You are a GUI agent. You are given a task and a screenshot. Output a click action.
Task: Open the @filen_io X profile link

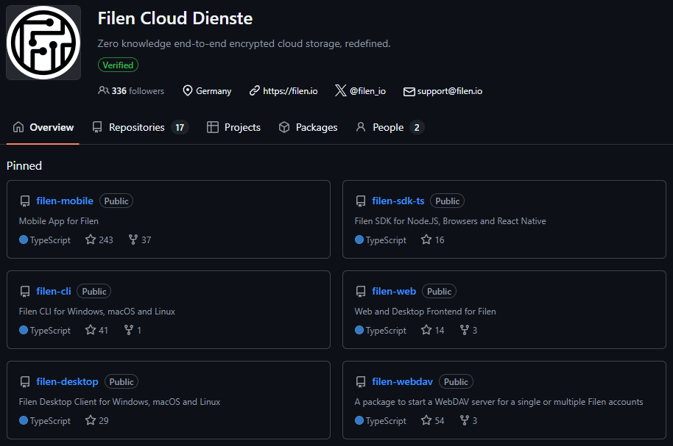pyautogui.click(x=367, y=91)
